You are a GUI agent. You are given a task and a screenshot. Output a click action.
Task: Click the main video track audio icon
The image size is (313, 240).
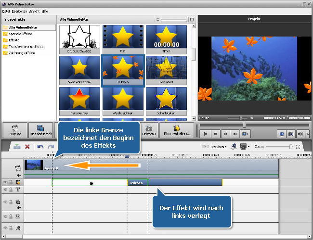tap(19, 175)
